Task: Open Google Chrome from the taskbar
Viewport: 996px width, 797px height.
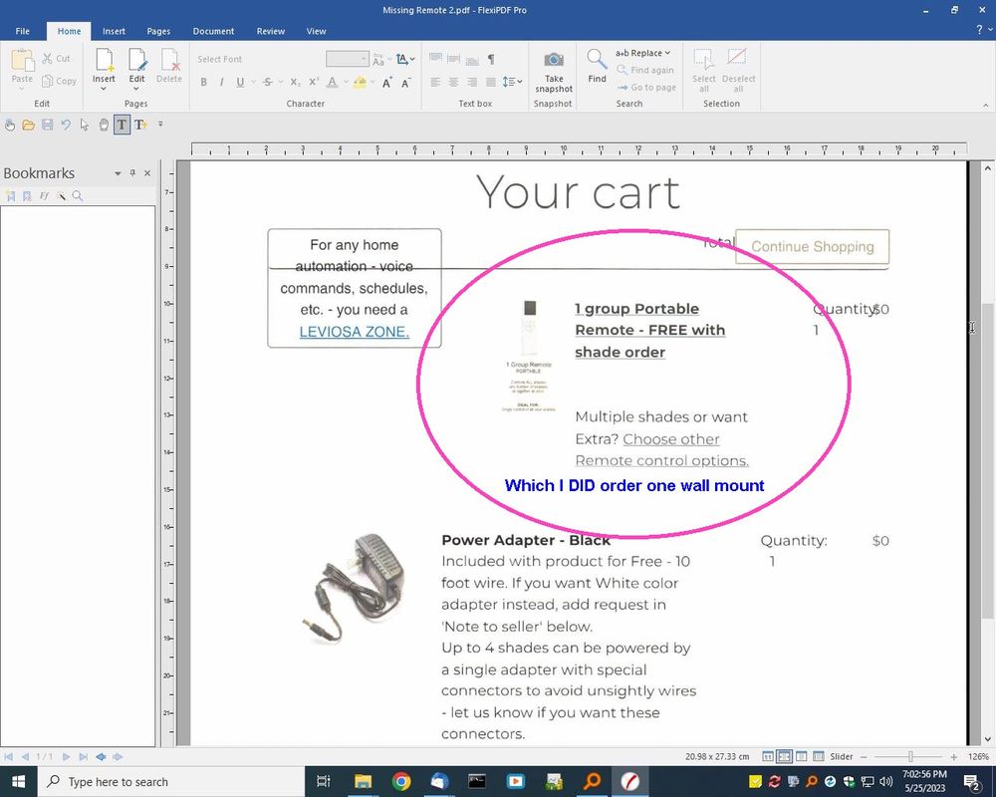Action: pos(401,782)
